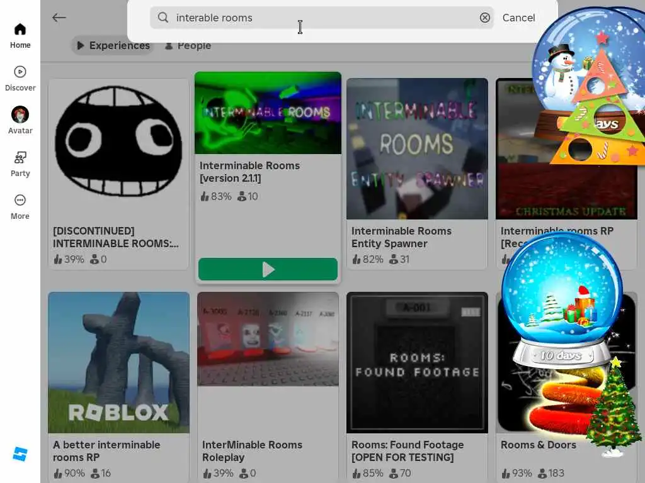This screenshot has height=483, width=645.
Task: Open the Party sidebar icon
Action: 20,158
